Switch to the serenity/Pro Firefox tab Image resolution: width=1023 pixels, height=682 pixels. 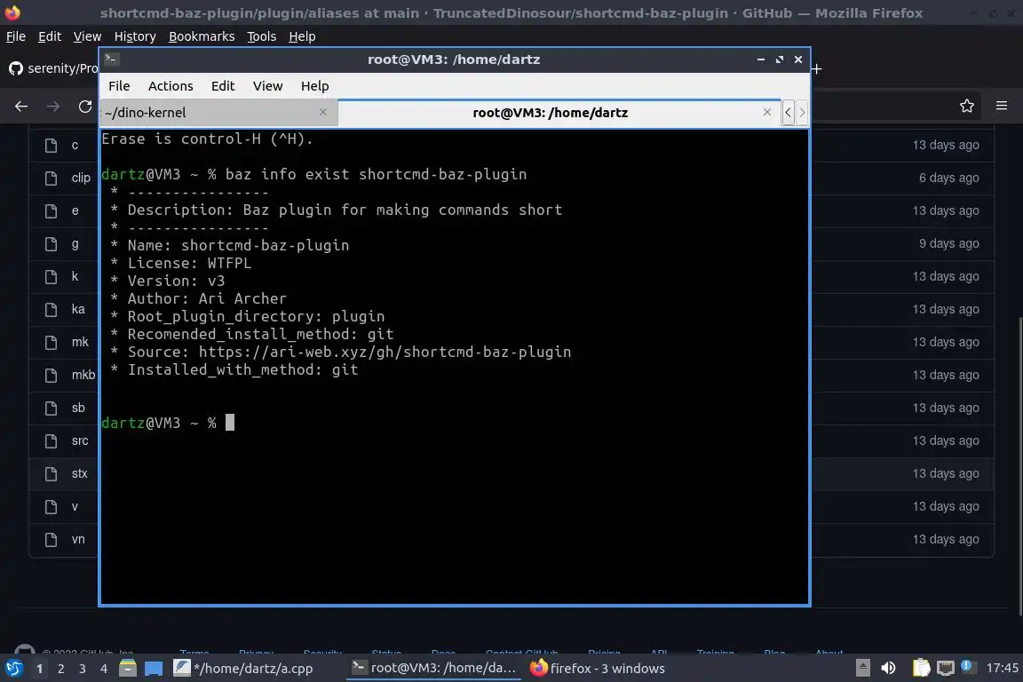coord(52,67)
